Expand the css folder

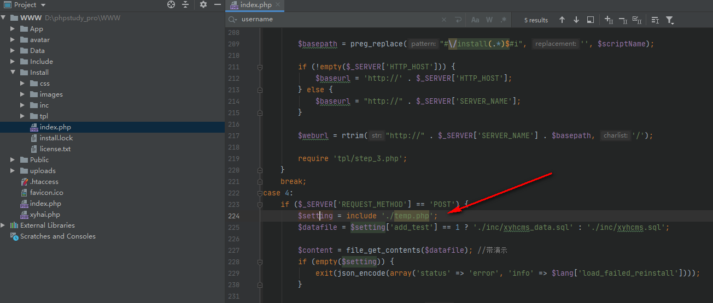click(22, 84)
